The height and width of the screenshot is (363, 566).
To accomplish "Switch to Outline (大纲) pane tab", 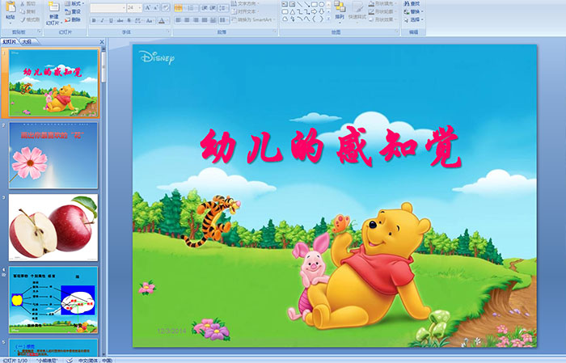I will click(x=27, y=42).
